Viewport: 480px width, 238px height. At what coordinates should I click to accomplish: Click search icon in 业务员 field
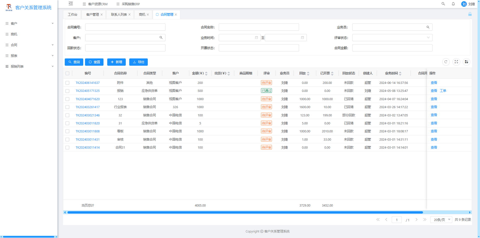coord(428,27)
